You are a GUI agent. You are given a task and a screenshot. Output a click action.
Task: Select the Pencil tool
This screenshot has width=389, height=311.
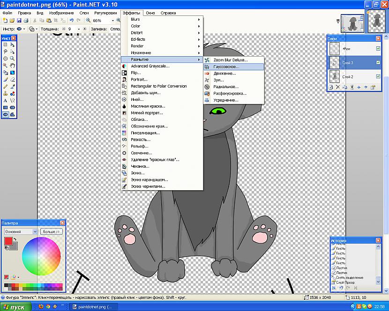coord(5,87)
